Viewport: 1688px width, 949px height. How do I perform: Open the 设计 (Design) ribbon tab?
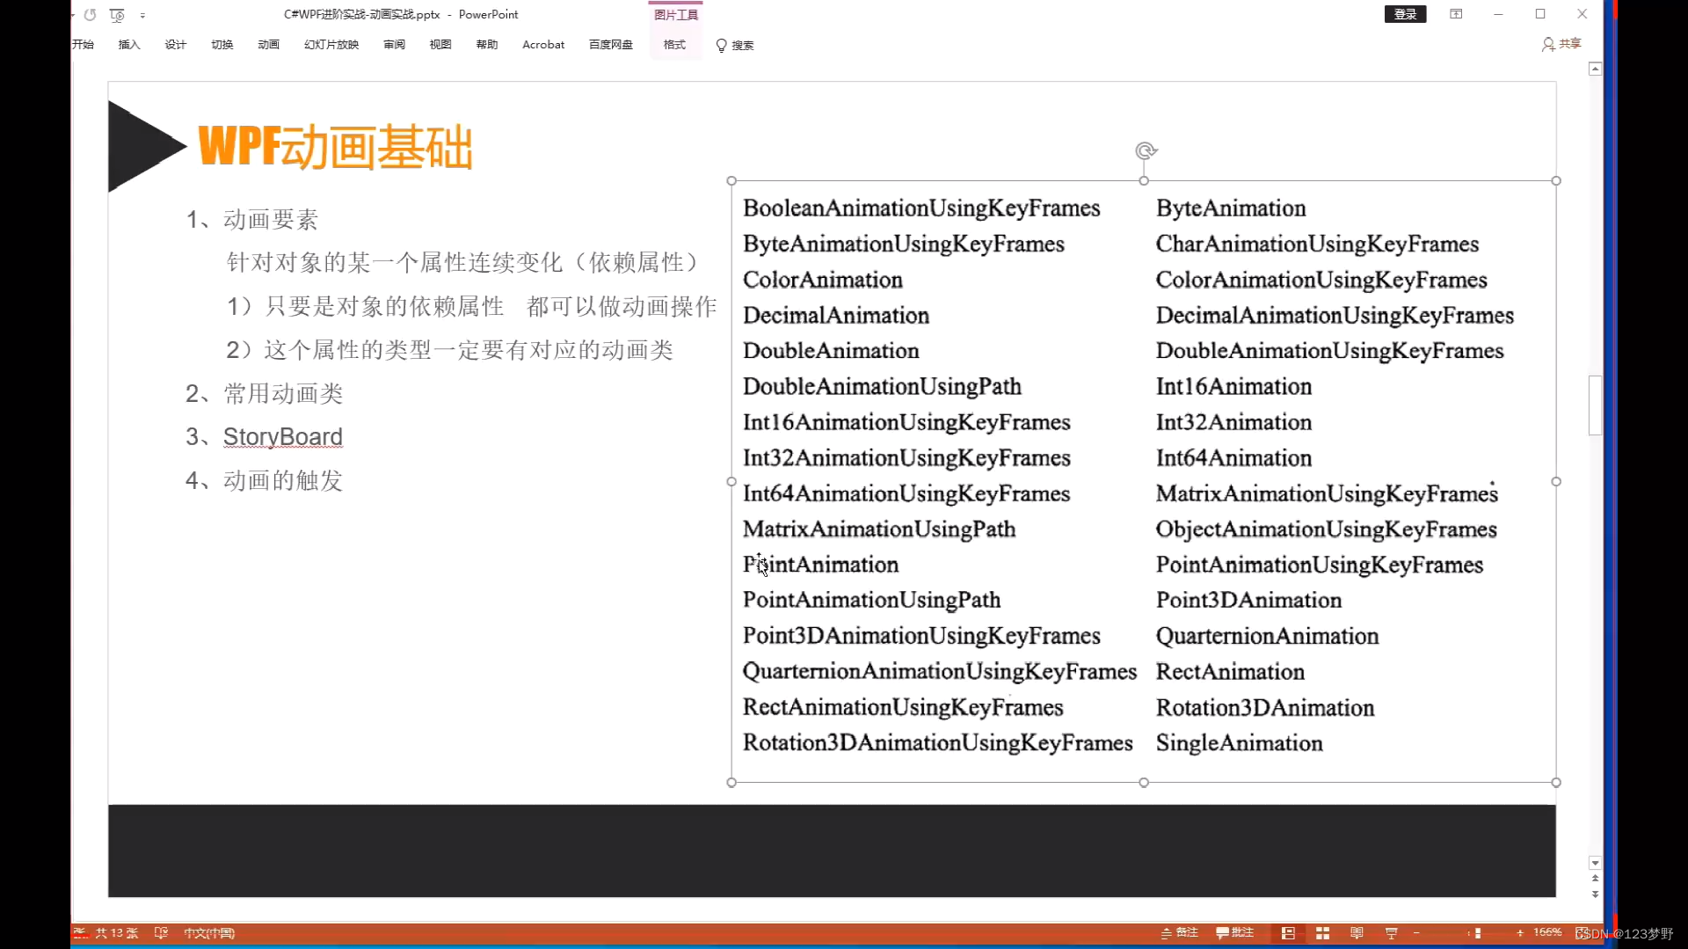pyautogui.click(x=176, y=45)
